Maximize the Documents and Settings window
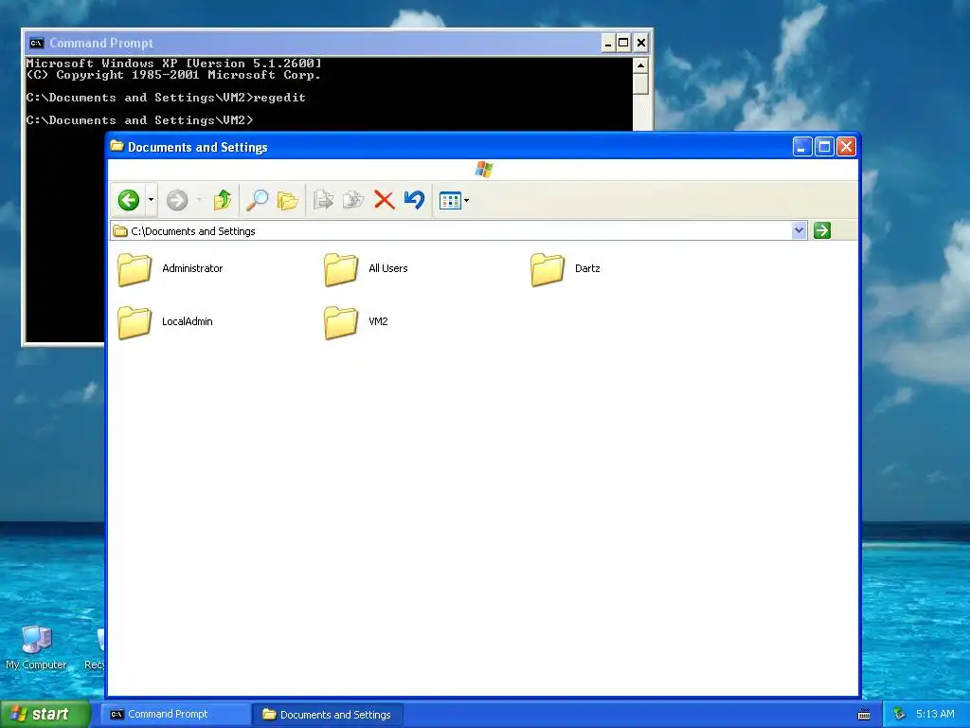970x728 pixels. coord(825,147)
